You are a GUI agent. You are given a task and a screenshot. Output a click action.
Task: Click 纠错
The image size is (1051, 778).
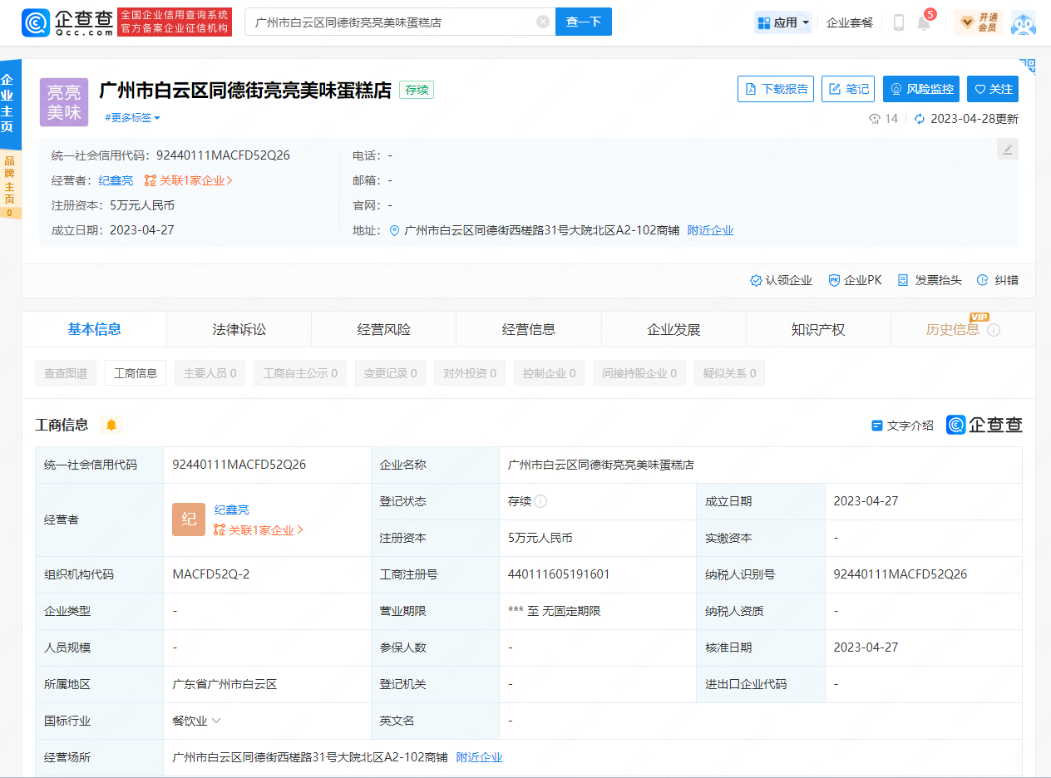998,280
